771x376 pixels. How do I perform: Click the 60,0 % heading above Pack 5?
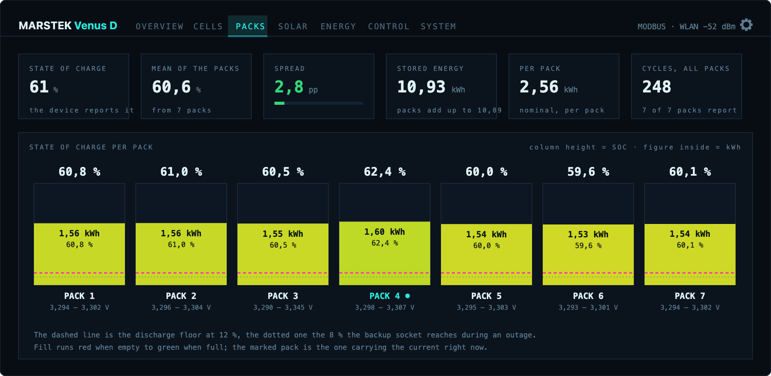(486, 172)
